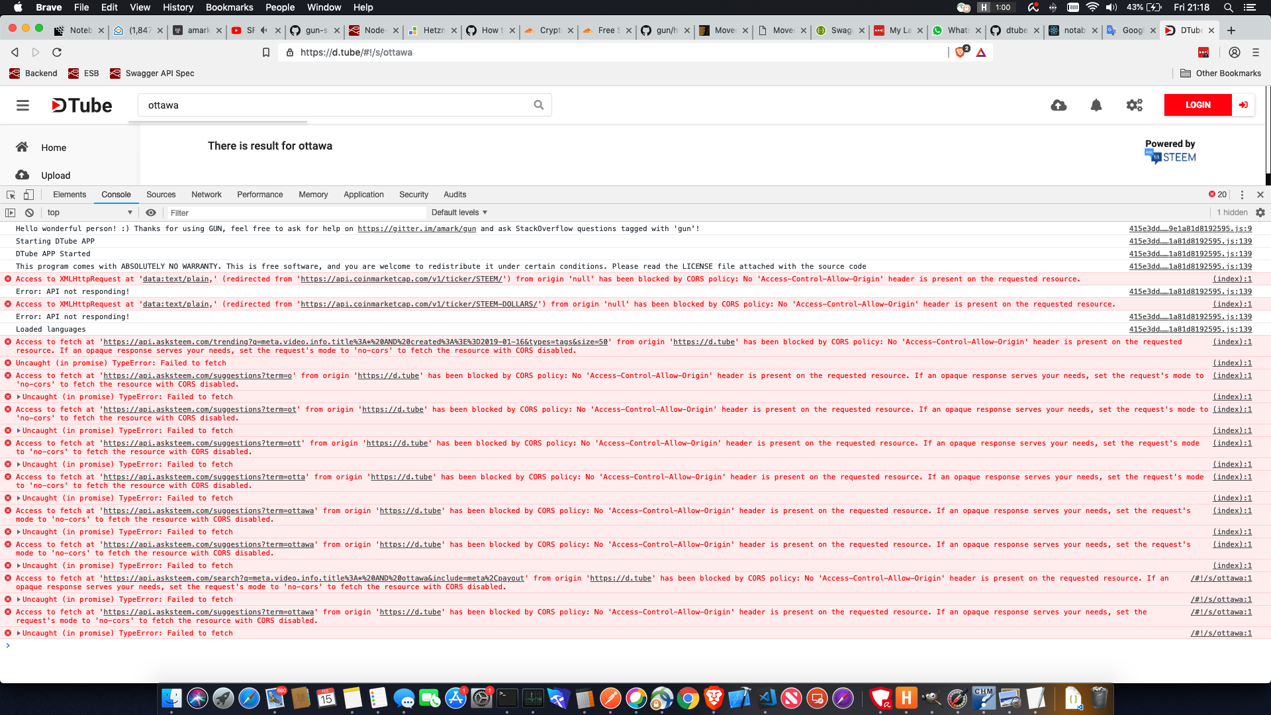Open DTube settings gear icon
The height and width of the screenshot is (715, 1271).
[x=1133, y=105]
